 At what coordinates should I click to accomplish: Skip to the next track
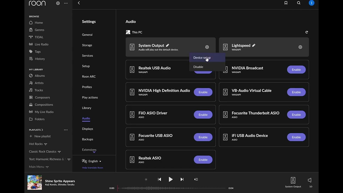pos(182,179)
